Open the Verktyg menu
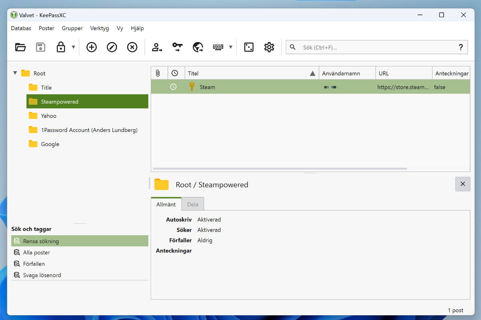The height and width of the screenshot is (320, 481). tap(99, 28)
